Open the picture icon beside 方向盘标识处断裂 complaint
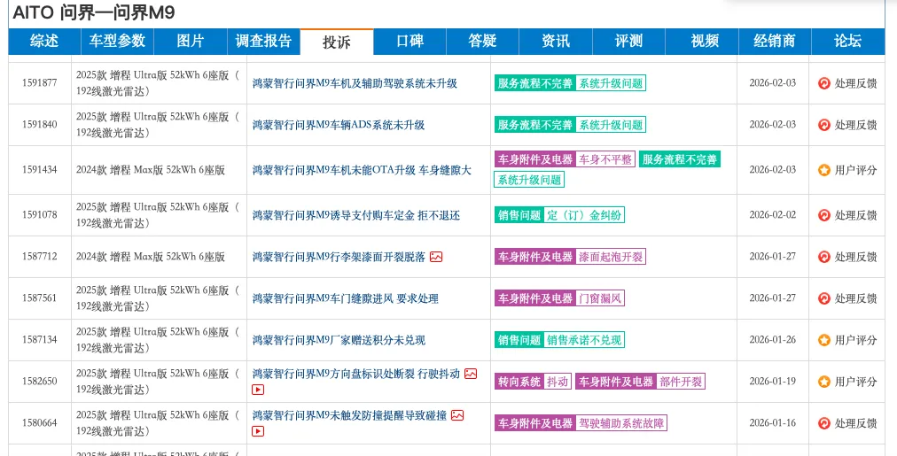The image size is (897, 456). (x=471, y=374)
